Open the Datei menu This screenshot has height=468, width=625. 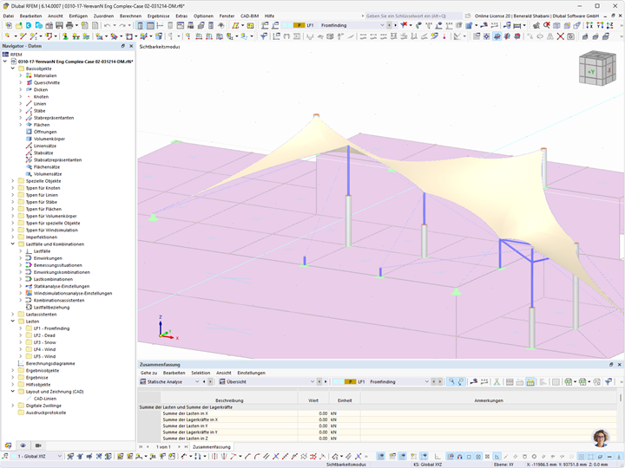click(x=9, y=16)
